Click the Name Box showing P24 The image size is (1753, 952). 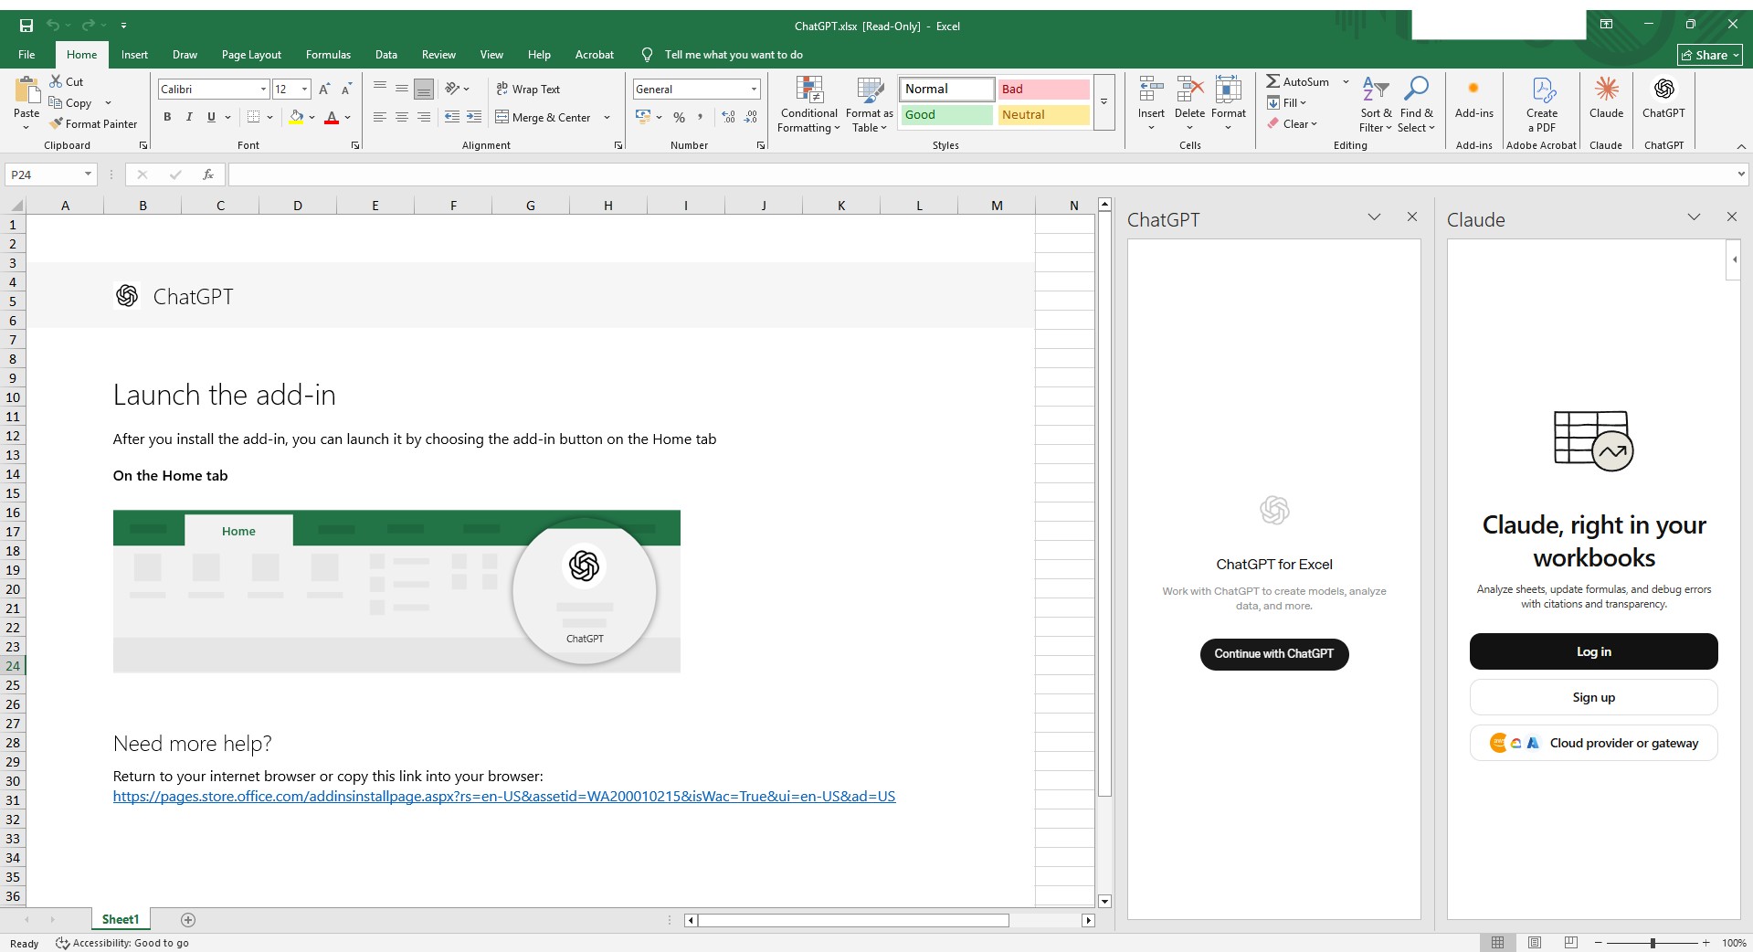(50, 175)
